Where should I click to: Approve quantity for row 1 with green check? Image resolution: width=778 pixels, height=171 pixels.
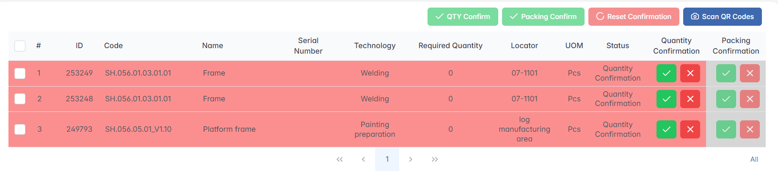pos(666,73)
